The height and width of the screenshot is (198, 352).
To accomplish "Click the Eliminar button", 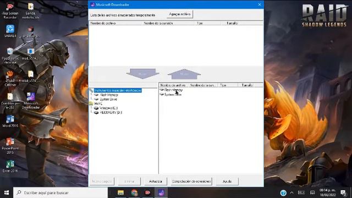I will pyautogui.click(x=129, y=181).
